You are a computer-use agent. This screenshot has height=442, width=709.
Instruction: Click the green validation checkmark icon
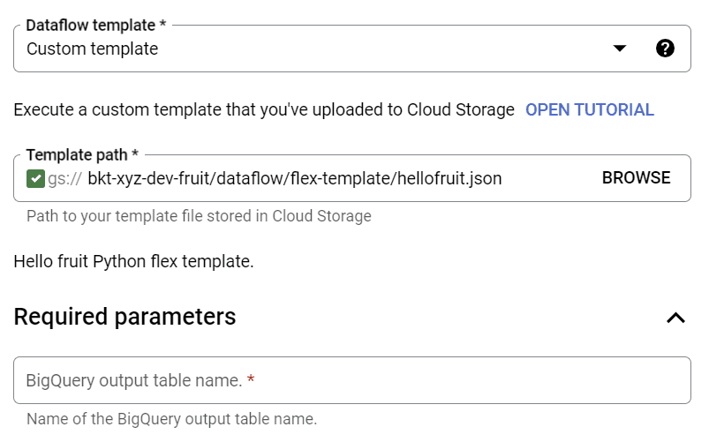click(35, 178)
